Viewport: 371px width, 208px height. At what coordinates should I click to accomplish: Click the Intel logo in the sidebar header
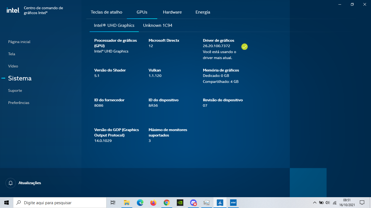13,10
